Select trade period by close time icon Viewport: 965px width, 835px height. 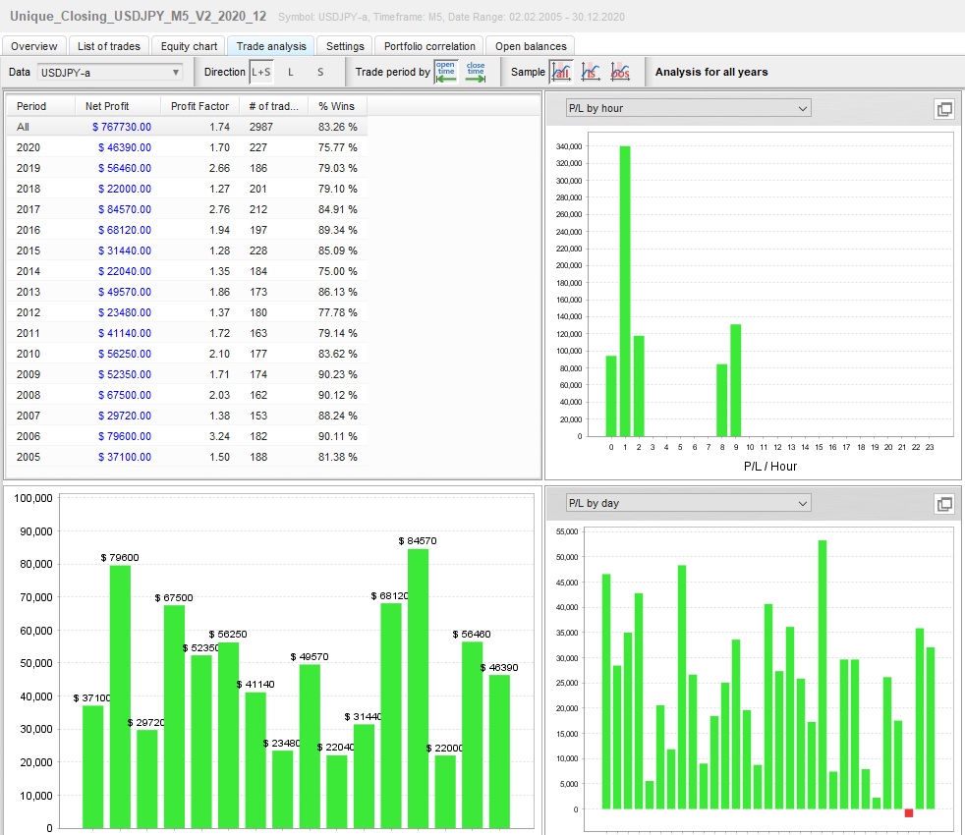[x=476, y=71]
